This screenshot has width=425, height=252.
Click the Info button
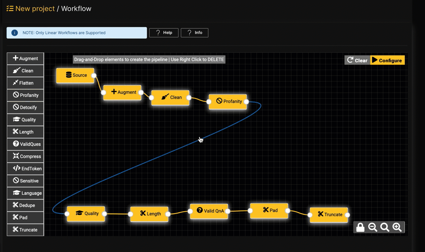(x=195, y=33)
